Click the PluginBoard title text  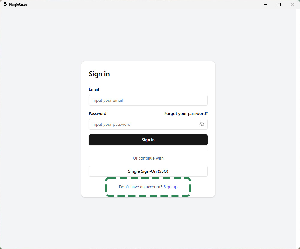19,5
